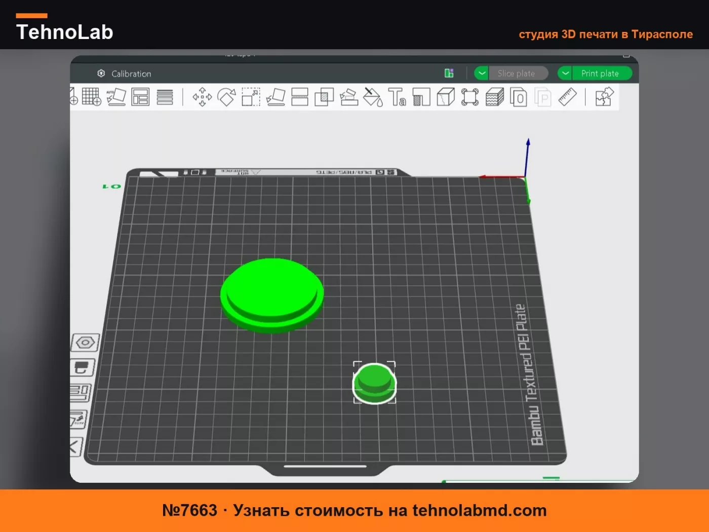Run Auto Orient from the toolbar
709x532 pixels.
(116, 97)
